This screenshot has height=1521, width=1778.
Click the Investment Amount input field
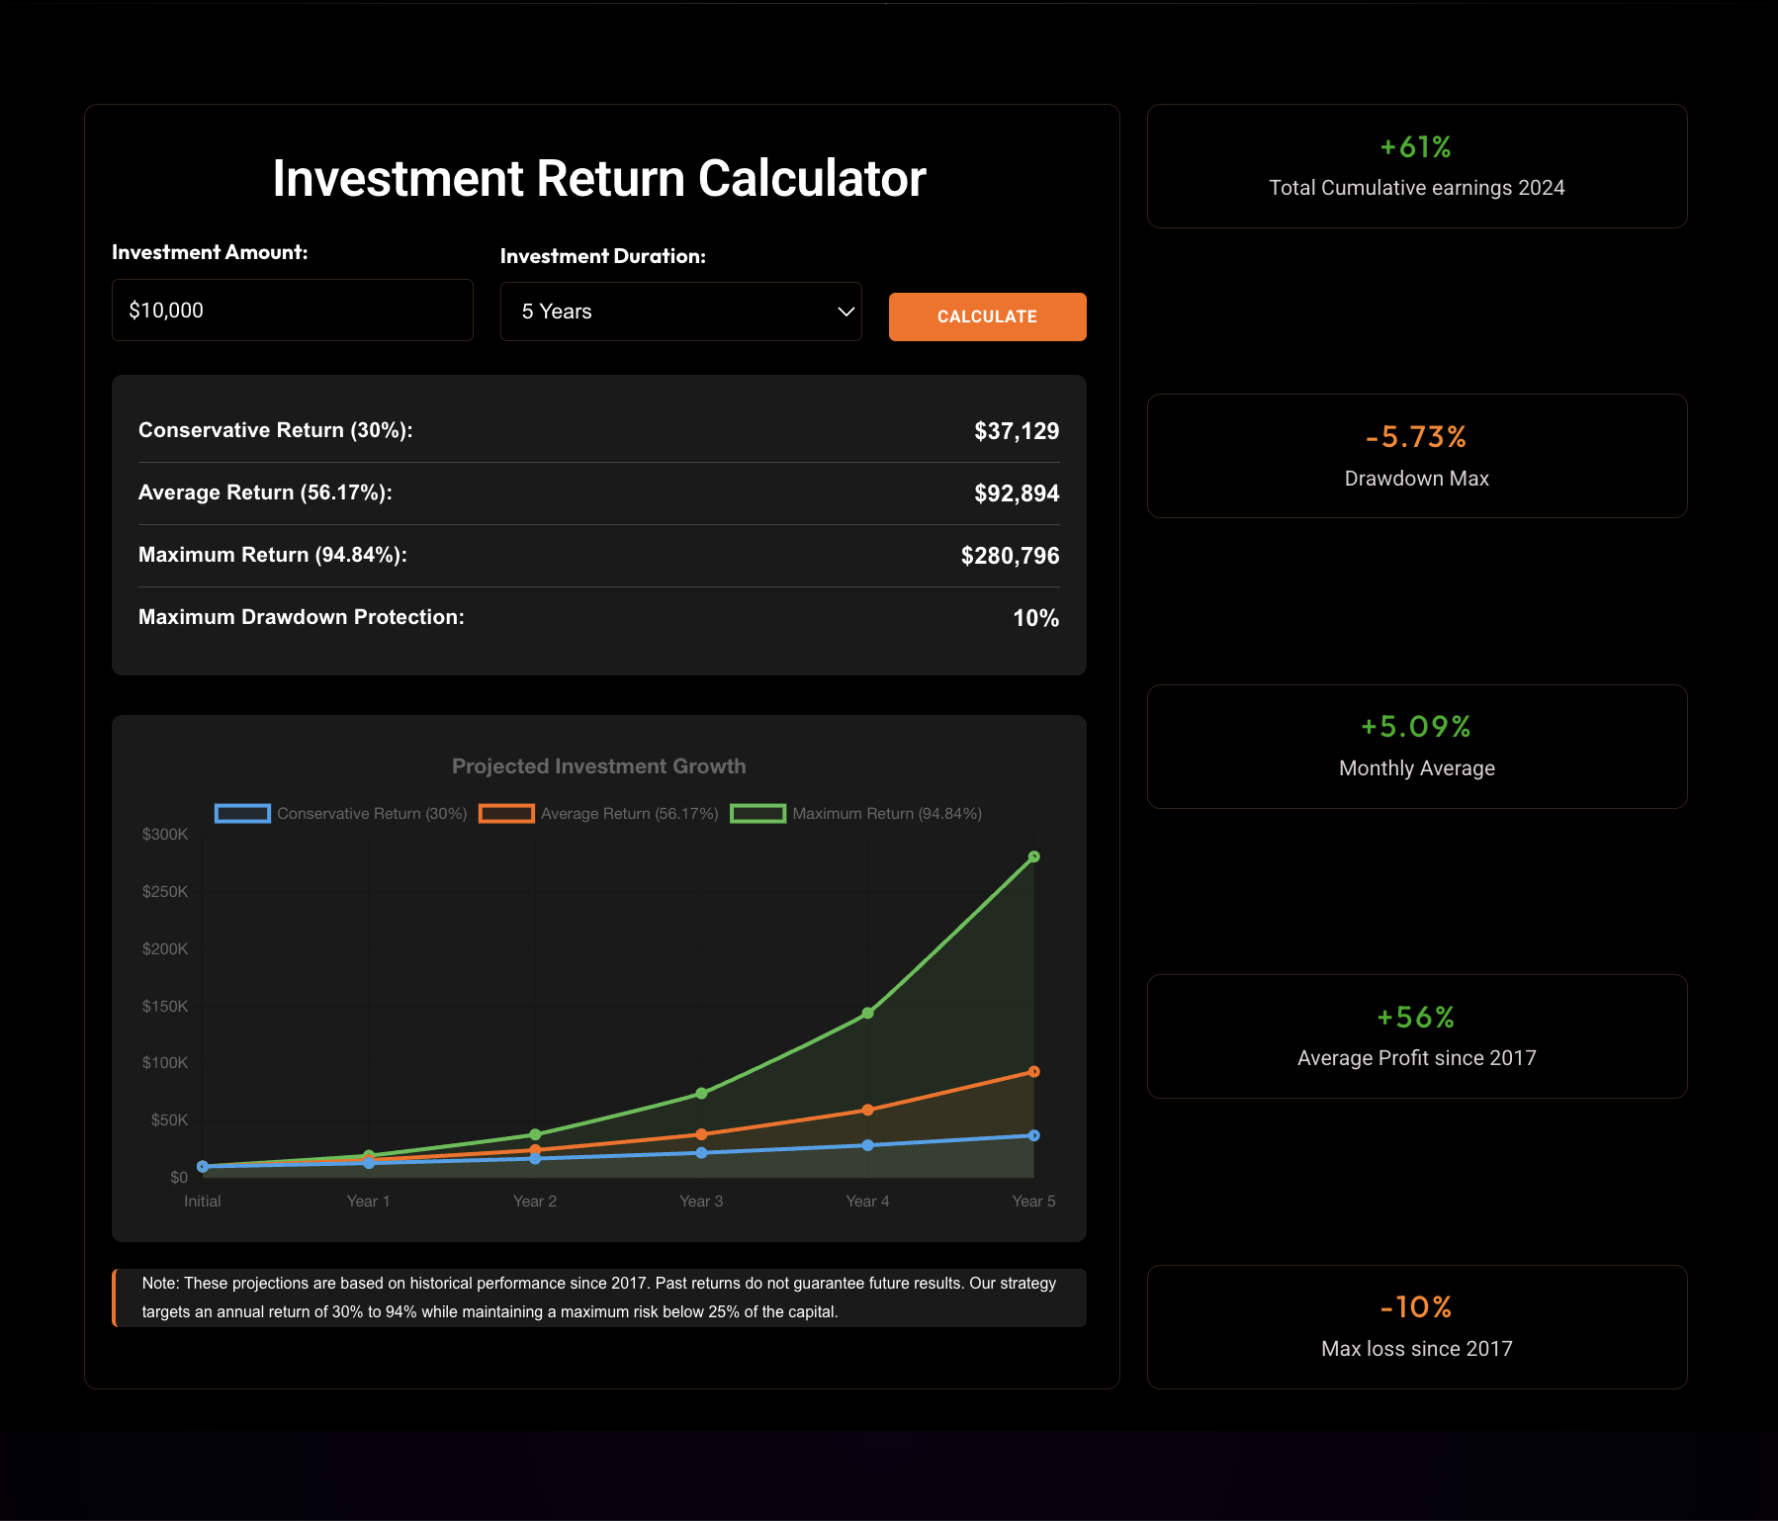point(292,311)
